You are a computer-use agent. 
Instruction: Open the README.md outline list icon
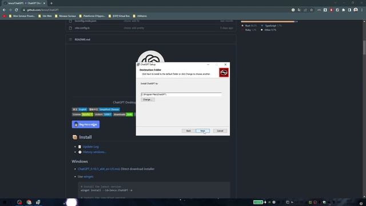pyautogui.click(x=70, y=39)
